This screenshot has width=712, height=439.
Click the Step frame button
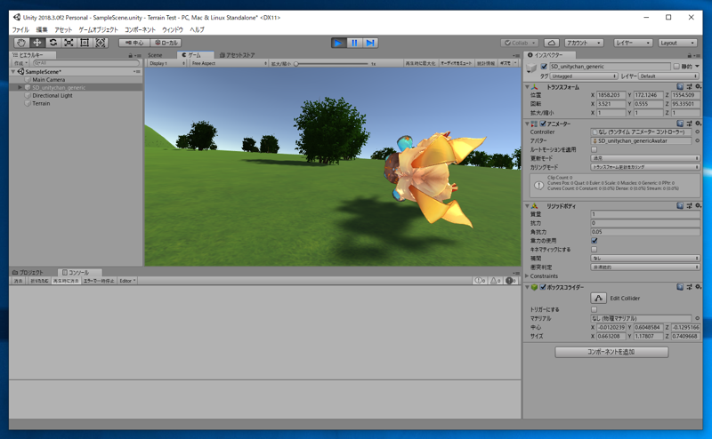click(370, 43)
